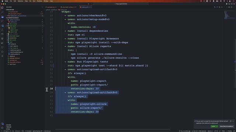Image resolution: width=236 pixels, height=132 pixels.
Task: Expand the node_modules folder
Action: point(14,34)
